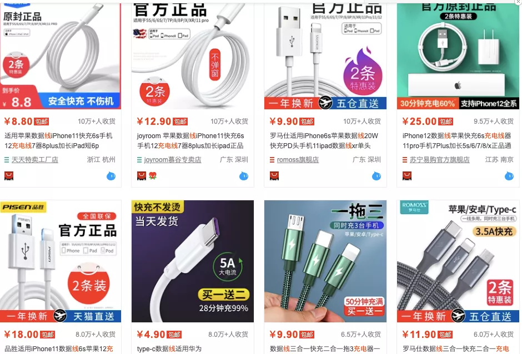
Task: Open ROMOSS 3.5A快充 braided cable image
Action: click(x=458, y=261)
